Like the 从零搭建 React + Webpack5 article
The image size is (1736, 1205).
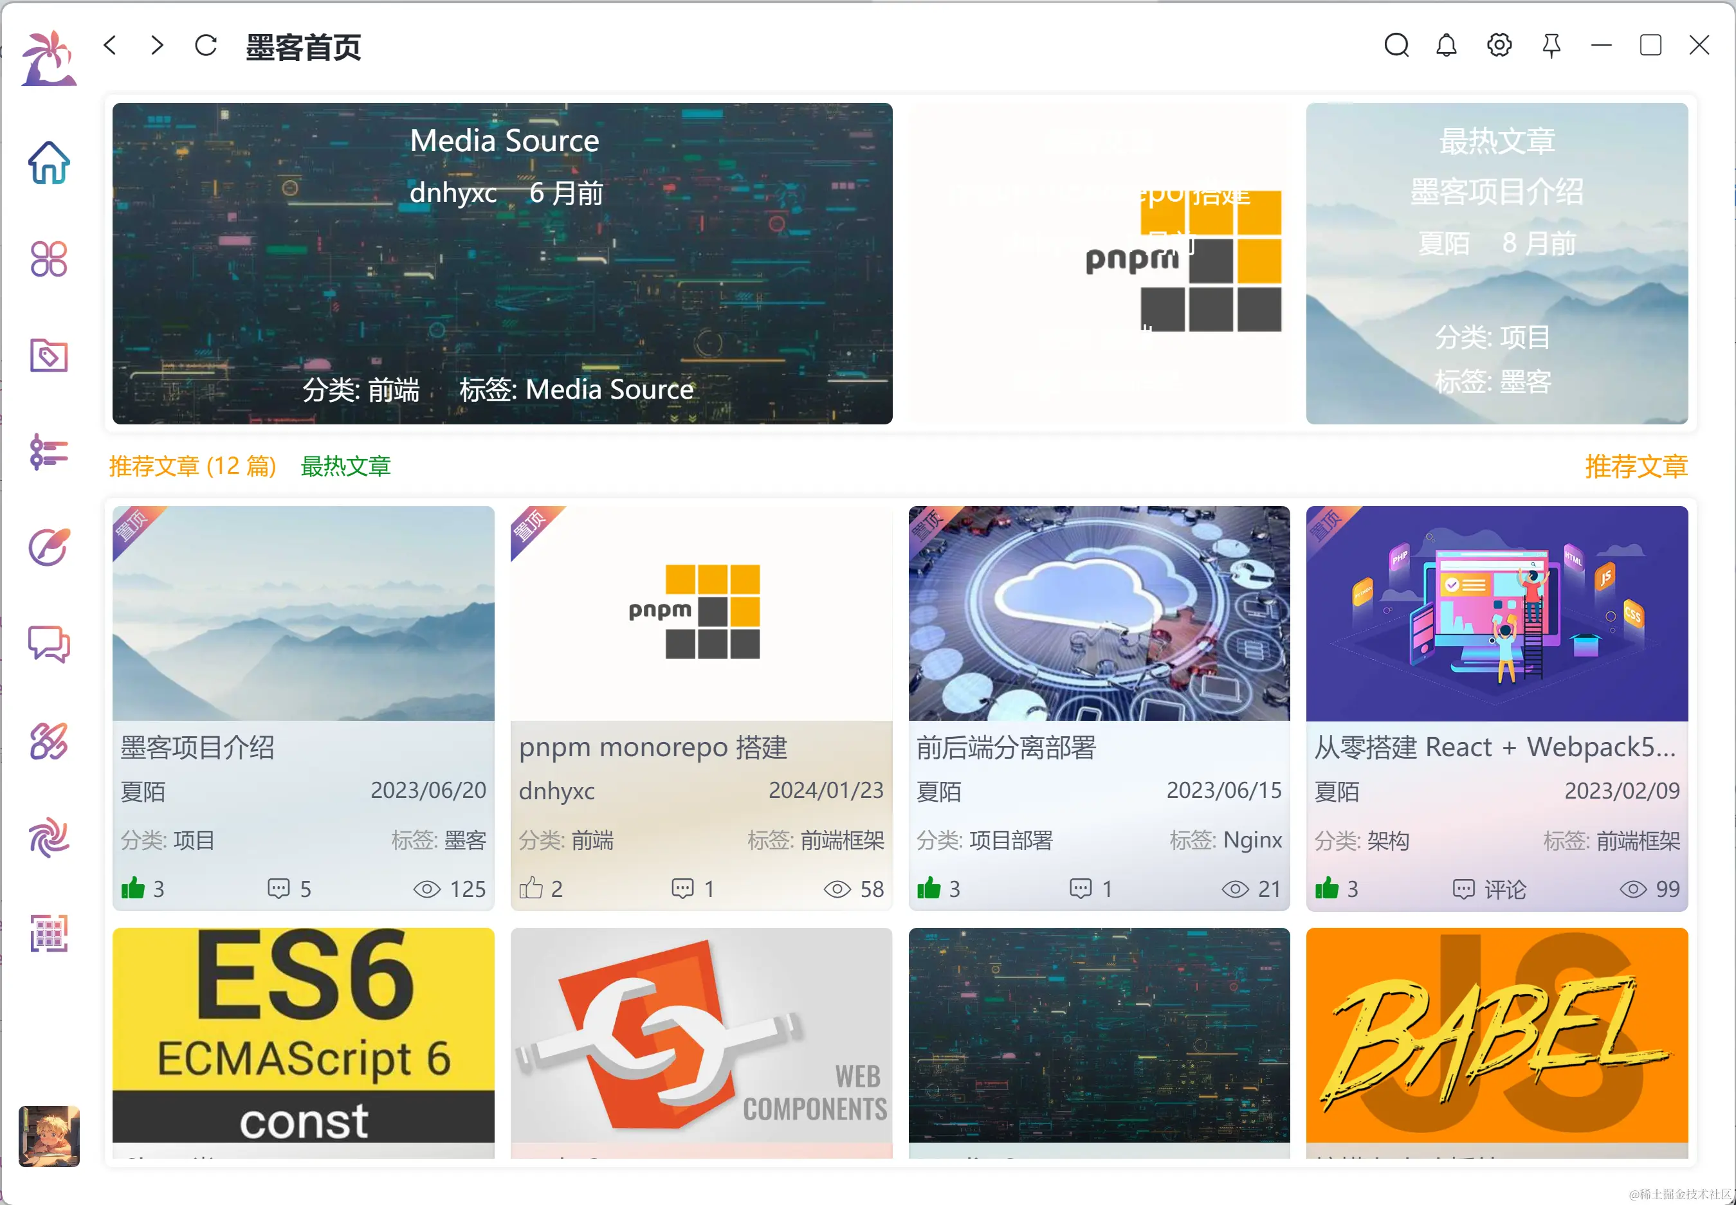pos(1327,888)
